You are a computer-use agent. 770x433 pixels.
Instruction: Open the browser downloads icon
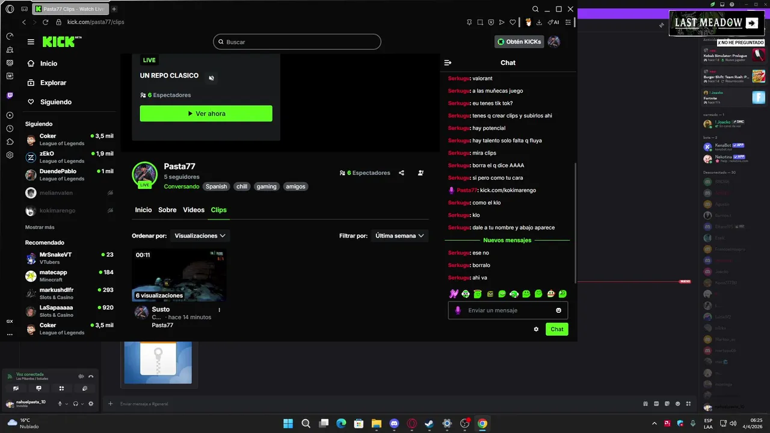(539, 22)
